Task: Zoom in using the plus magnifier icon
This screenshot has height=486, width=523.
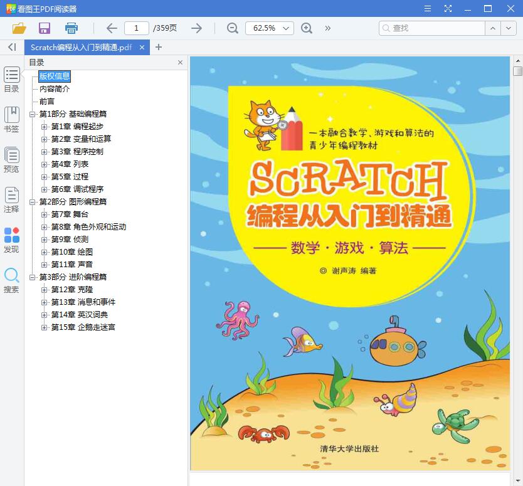Action: 307,28
